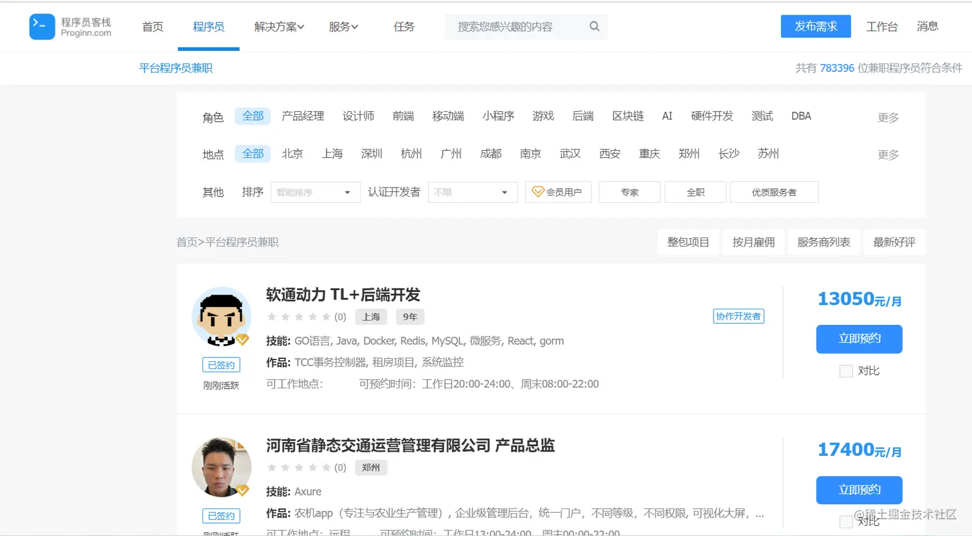The height and width of the screenshot is (536, 972).
Task: Click the first listing's five-star rating
Action: click(299, 316)
